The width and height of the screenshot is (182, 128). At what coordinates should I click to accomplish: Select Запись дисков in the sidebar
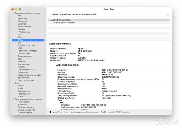(25, 56)
